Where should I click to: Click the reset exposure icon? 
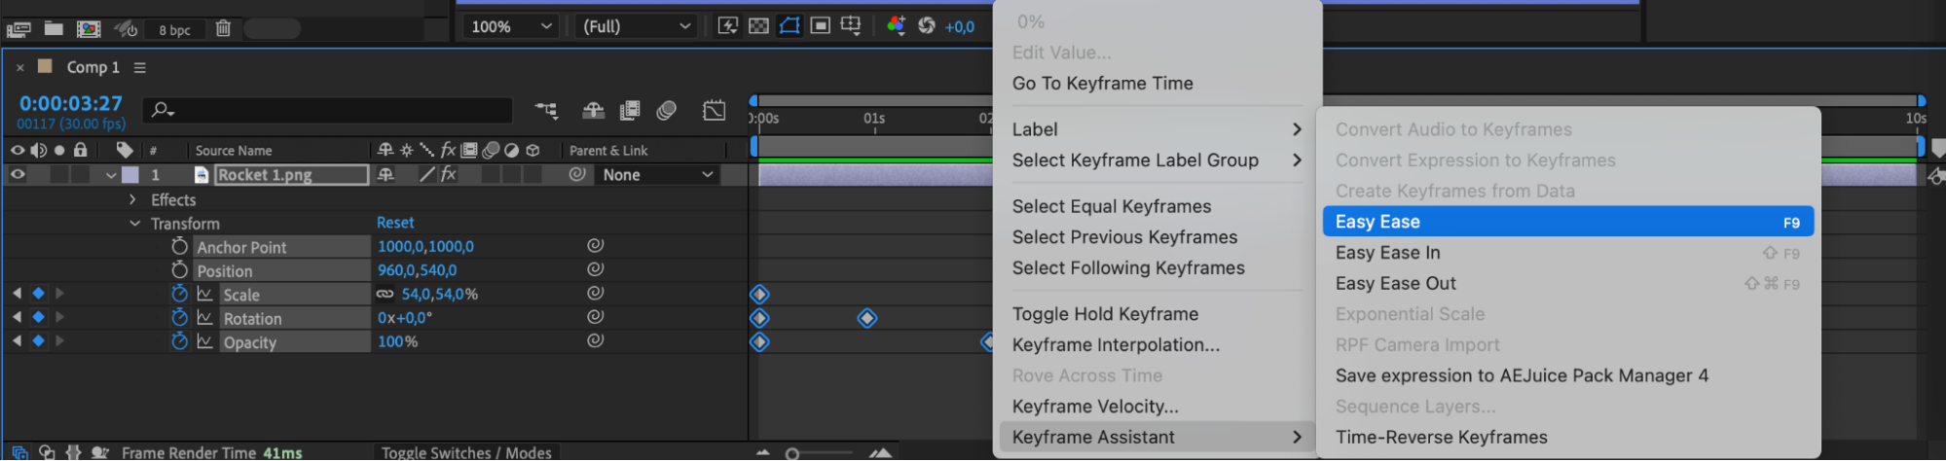point(927,25)
